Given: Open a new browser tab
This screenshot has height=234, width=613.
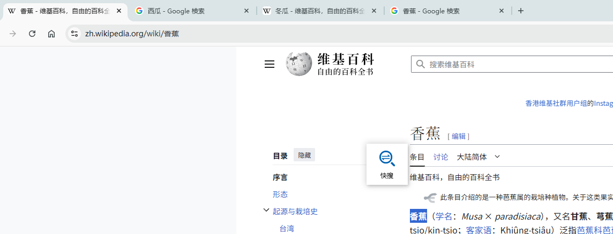Looking at the screenshot, I should click(x=521, y=11).
